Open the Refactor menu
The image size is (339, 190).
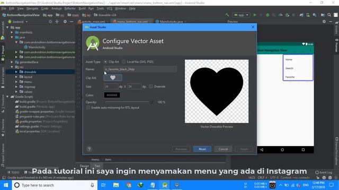[x=70, y=8]
